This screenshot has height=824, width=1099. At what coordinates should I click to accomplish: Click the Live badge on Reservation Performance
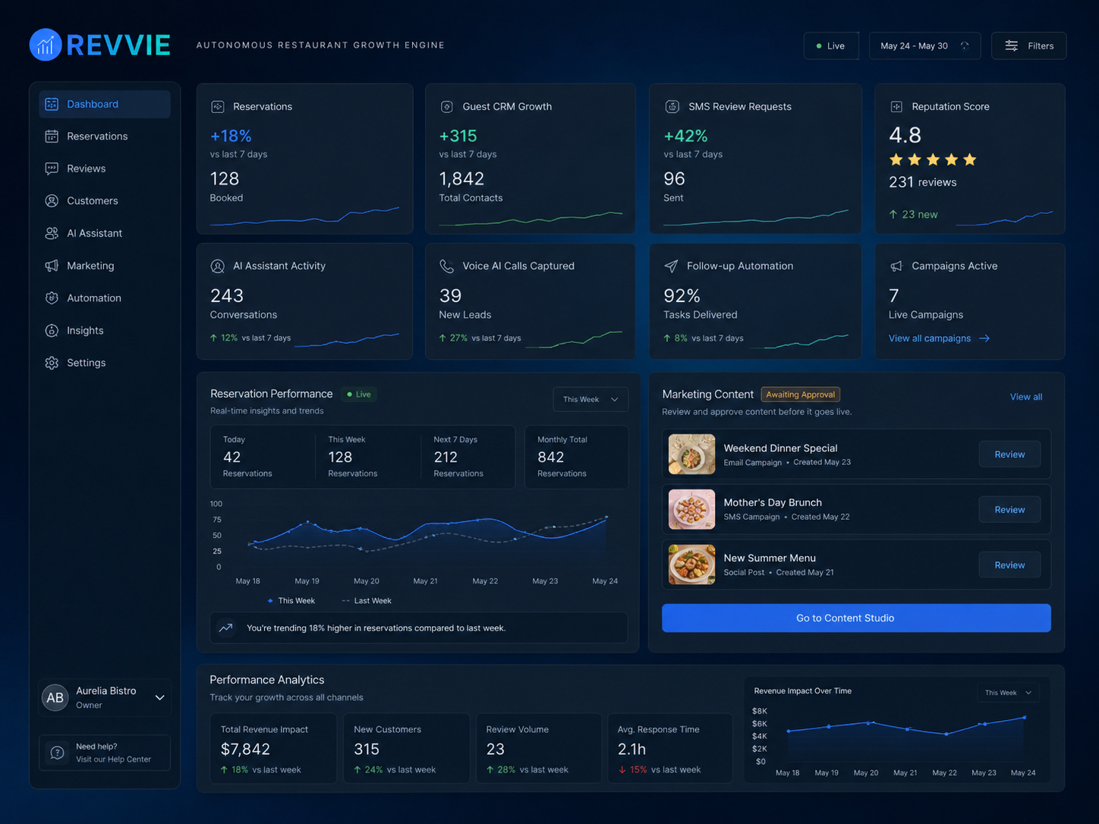click(x=359, y=395)
